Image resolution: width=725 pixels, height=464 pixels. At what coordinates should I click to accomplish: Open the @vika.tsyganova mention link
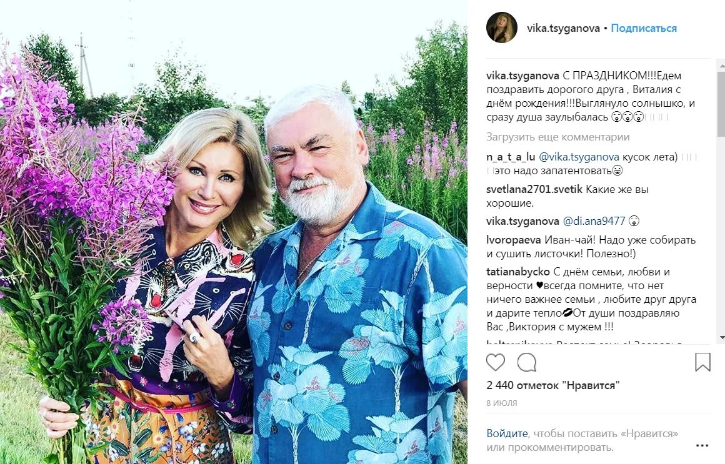579,157
